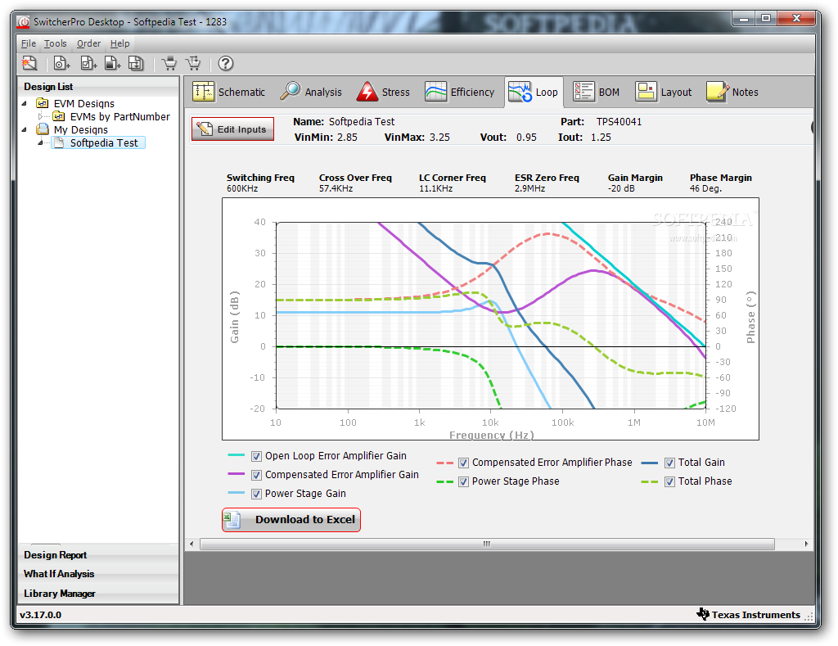Click the dark blue Total Gain legend swatch
Screen dimensions: 838x646
click(x=649, y=463)
